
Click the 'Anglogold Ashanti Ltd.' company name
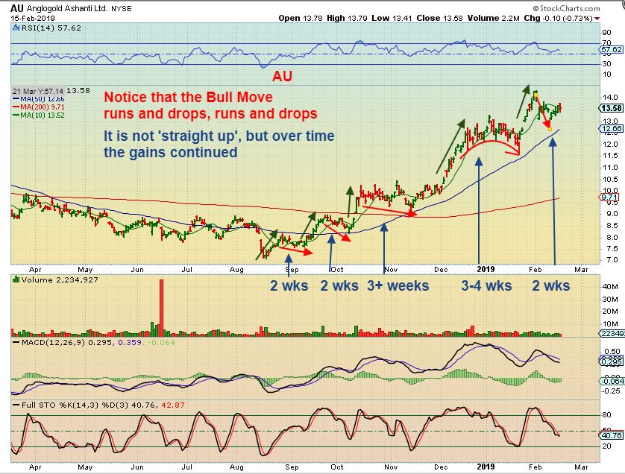pyautogui.click(x=67, y=8)
